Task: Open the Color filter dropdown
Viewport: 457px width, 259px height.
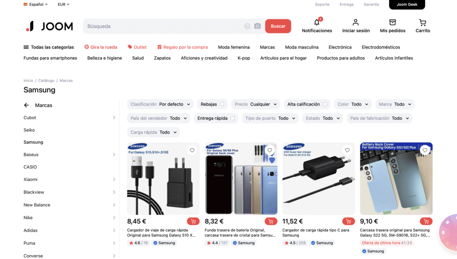Action: (x=353, y=104)
